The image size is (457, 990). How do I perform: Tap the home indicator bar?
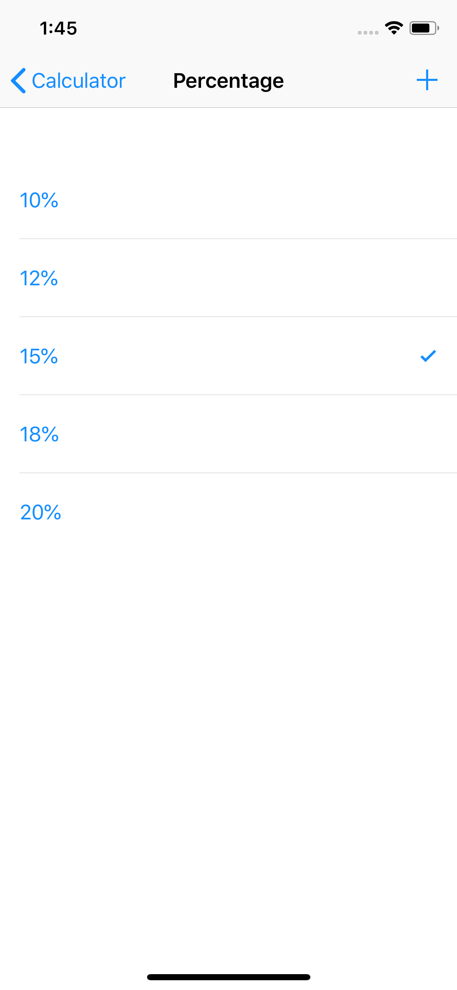coord(228,977)
